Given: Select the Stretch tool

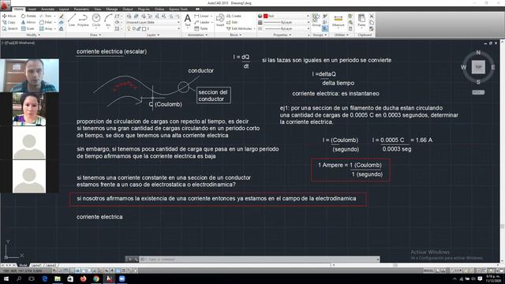Looking at the screenshot, I should pos(10,28).
